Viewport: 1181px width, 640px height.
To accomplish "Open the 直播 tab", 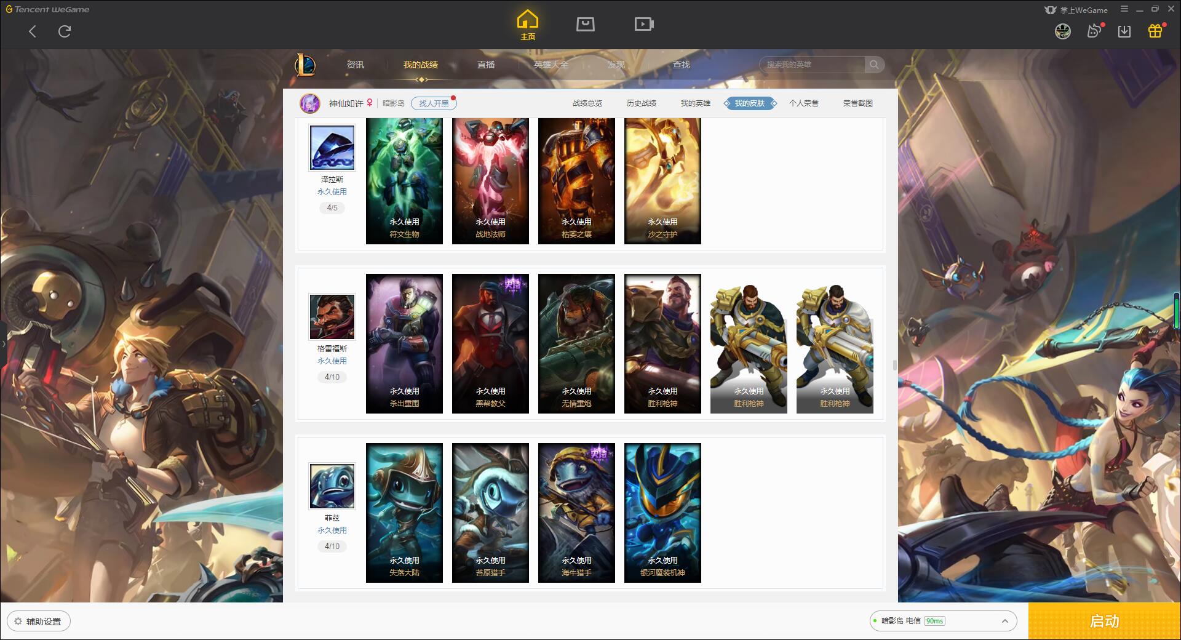I will point(486,65).
